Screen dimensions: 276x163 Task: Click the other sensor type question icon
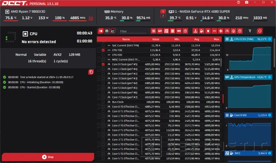pyautogui.click(x=240, y=31)
